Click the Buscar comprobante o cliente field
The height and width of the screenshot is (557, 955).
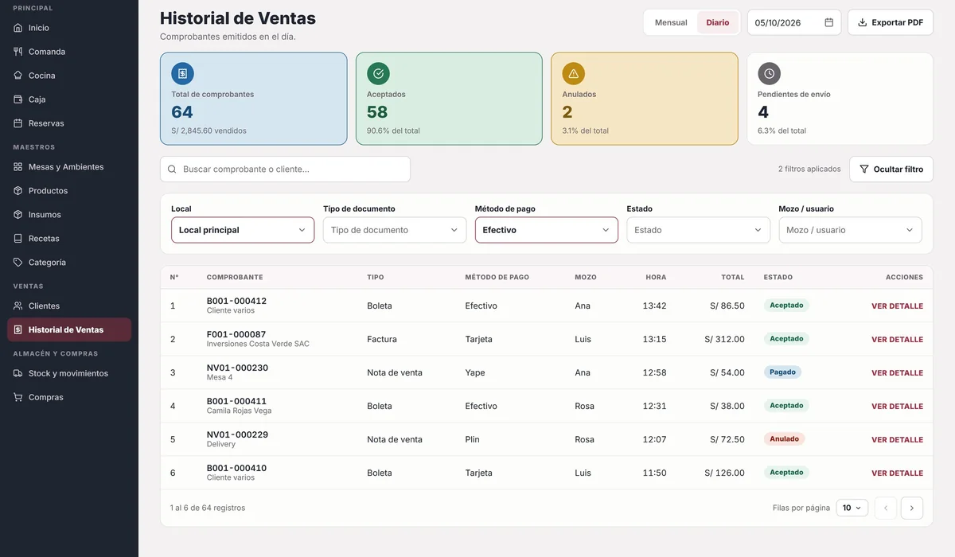pyautogui.click(x=285, y=169)
